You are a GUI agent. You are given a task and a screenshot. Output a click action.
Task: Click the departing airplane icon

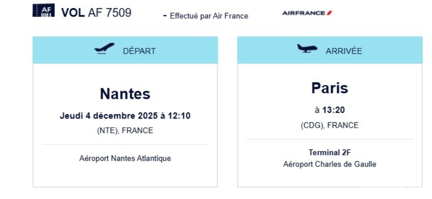click(104, 48)
